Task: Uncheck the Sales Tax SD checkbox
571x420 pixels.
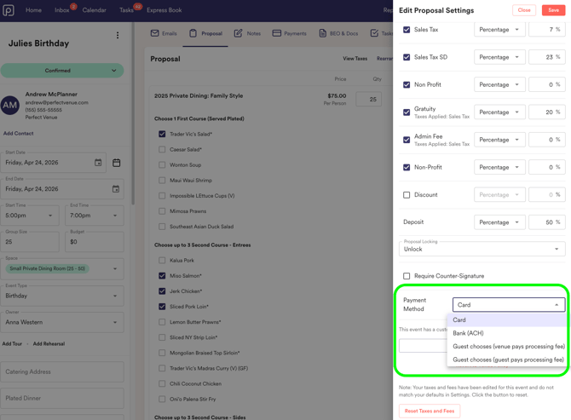Action: 407,57
